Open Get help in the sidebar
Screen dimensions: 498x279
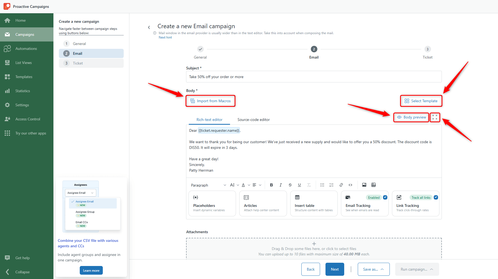(x=27, y=258)
